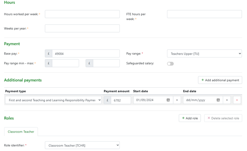Clear the Start date with its x button
The width and height of the screenshot is (247, 151).
[x=177, y=100]
